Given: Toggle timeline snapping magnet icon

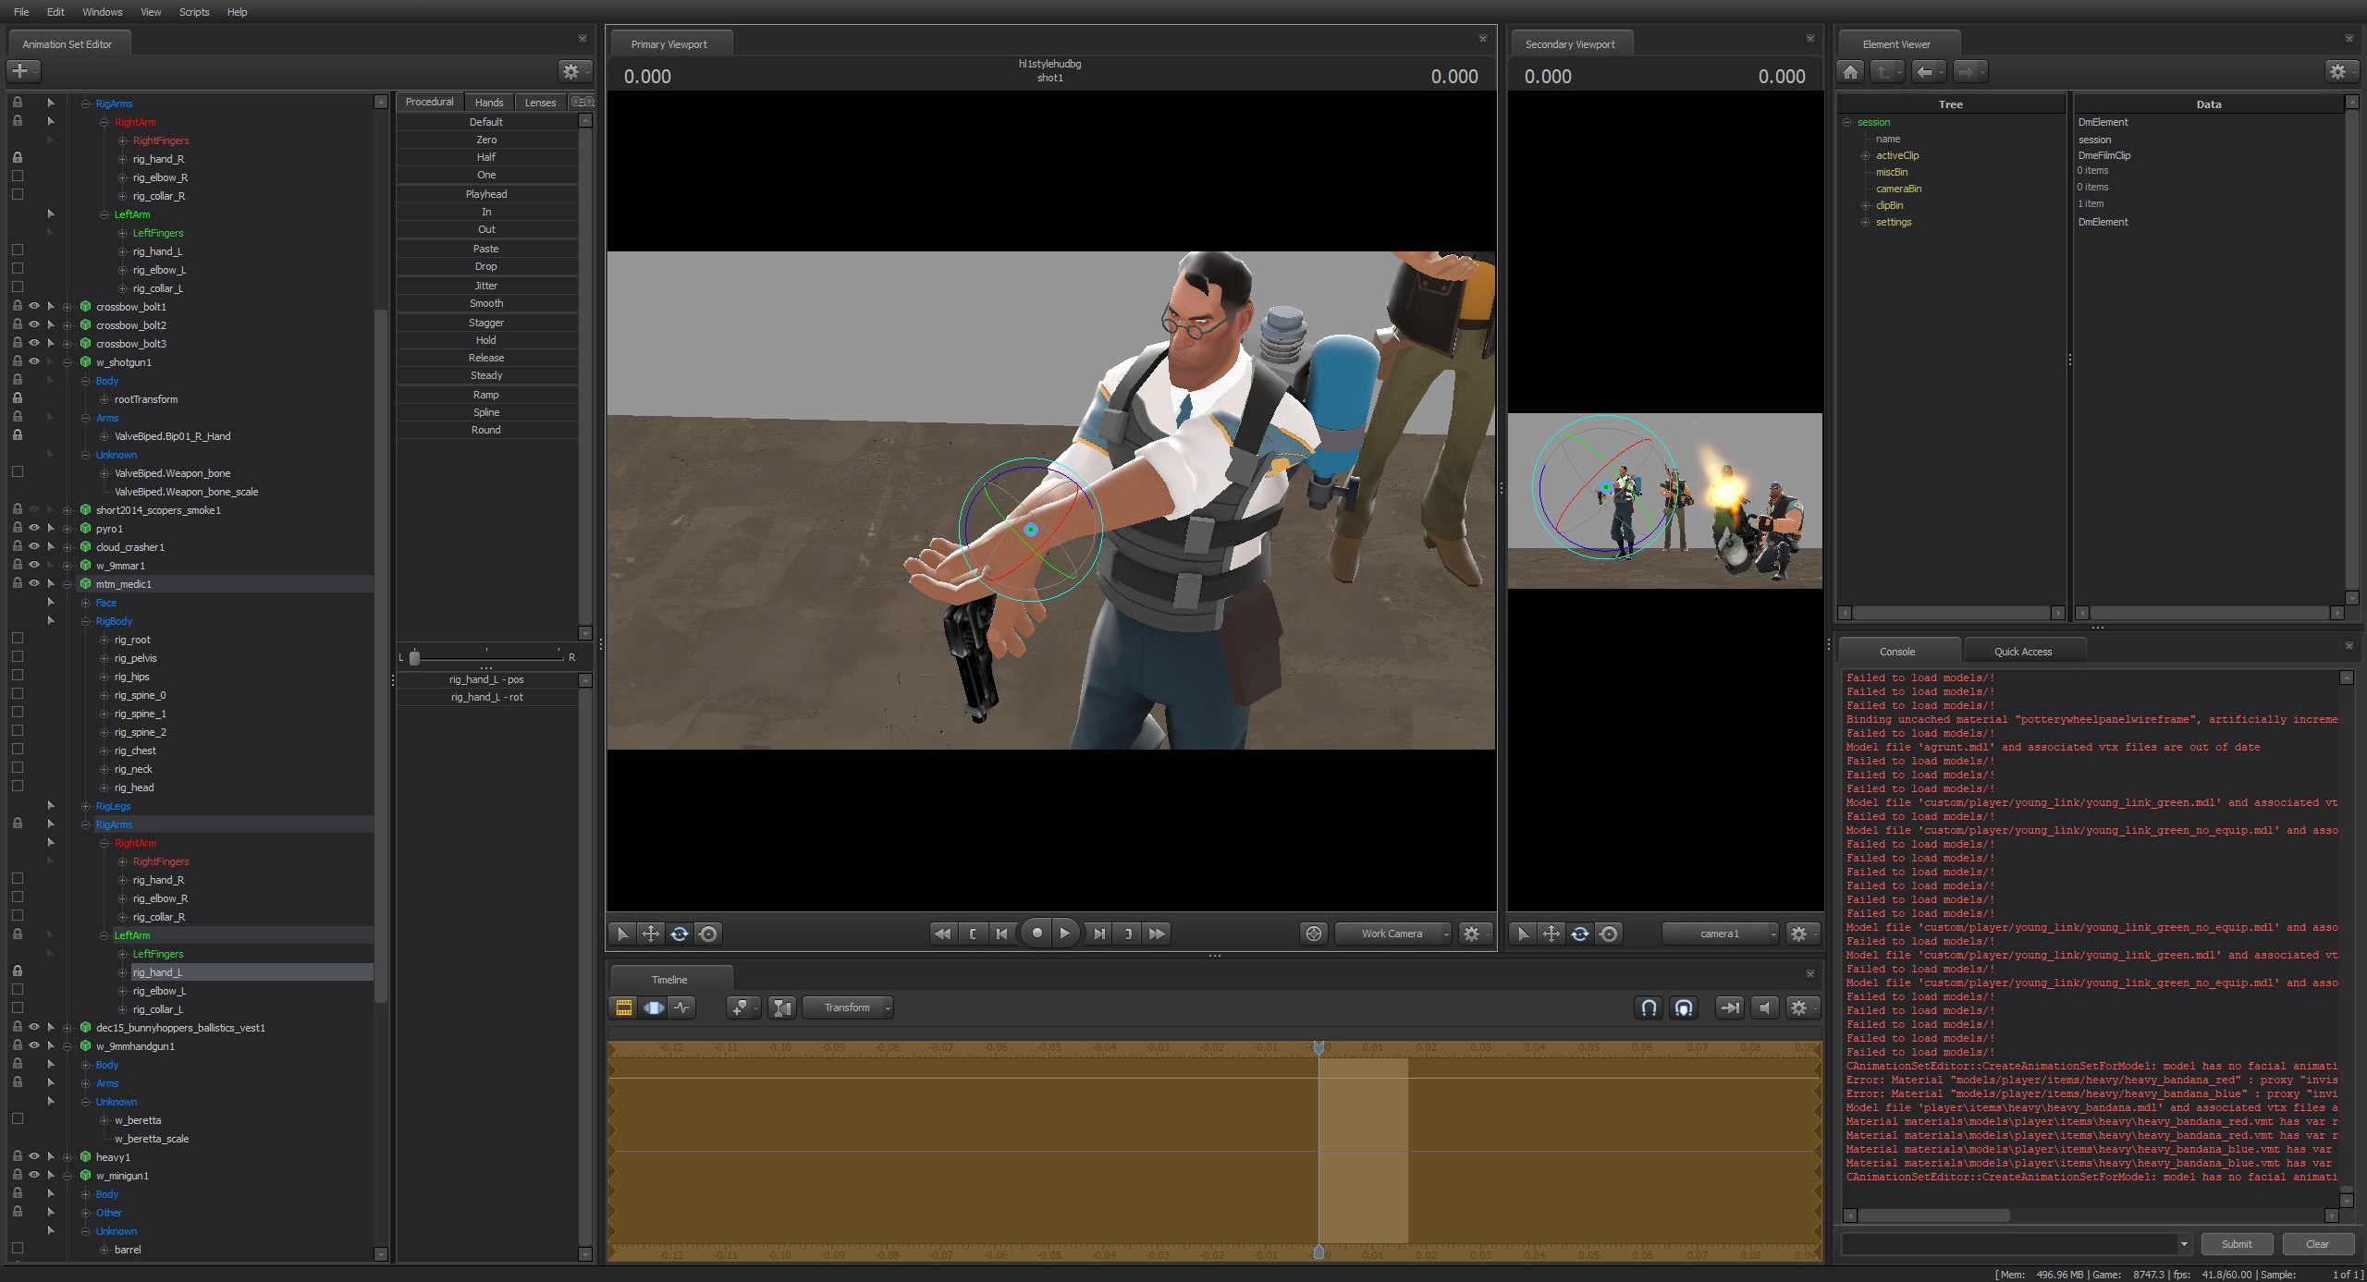Looking at the screenshot, I should 1649,1007.
